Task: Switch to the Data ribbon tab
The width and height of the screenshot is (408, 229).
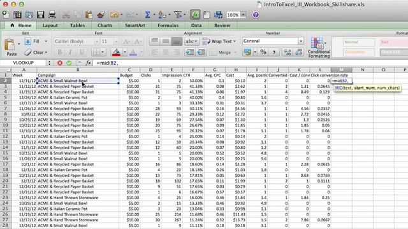Action: point(196,25)
